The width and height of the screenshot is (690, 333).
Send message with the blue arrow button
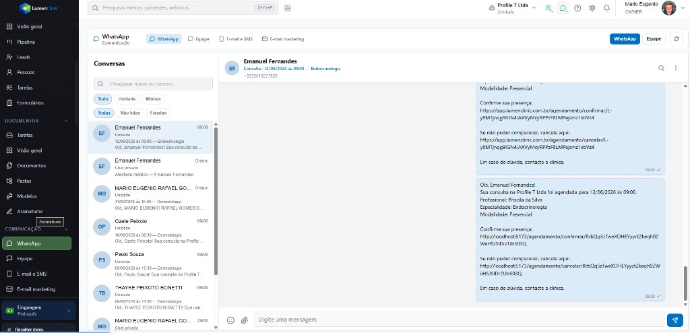pyautogui.click(x=675, y=320)
